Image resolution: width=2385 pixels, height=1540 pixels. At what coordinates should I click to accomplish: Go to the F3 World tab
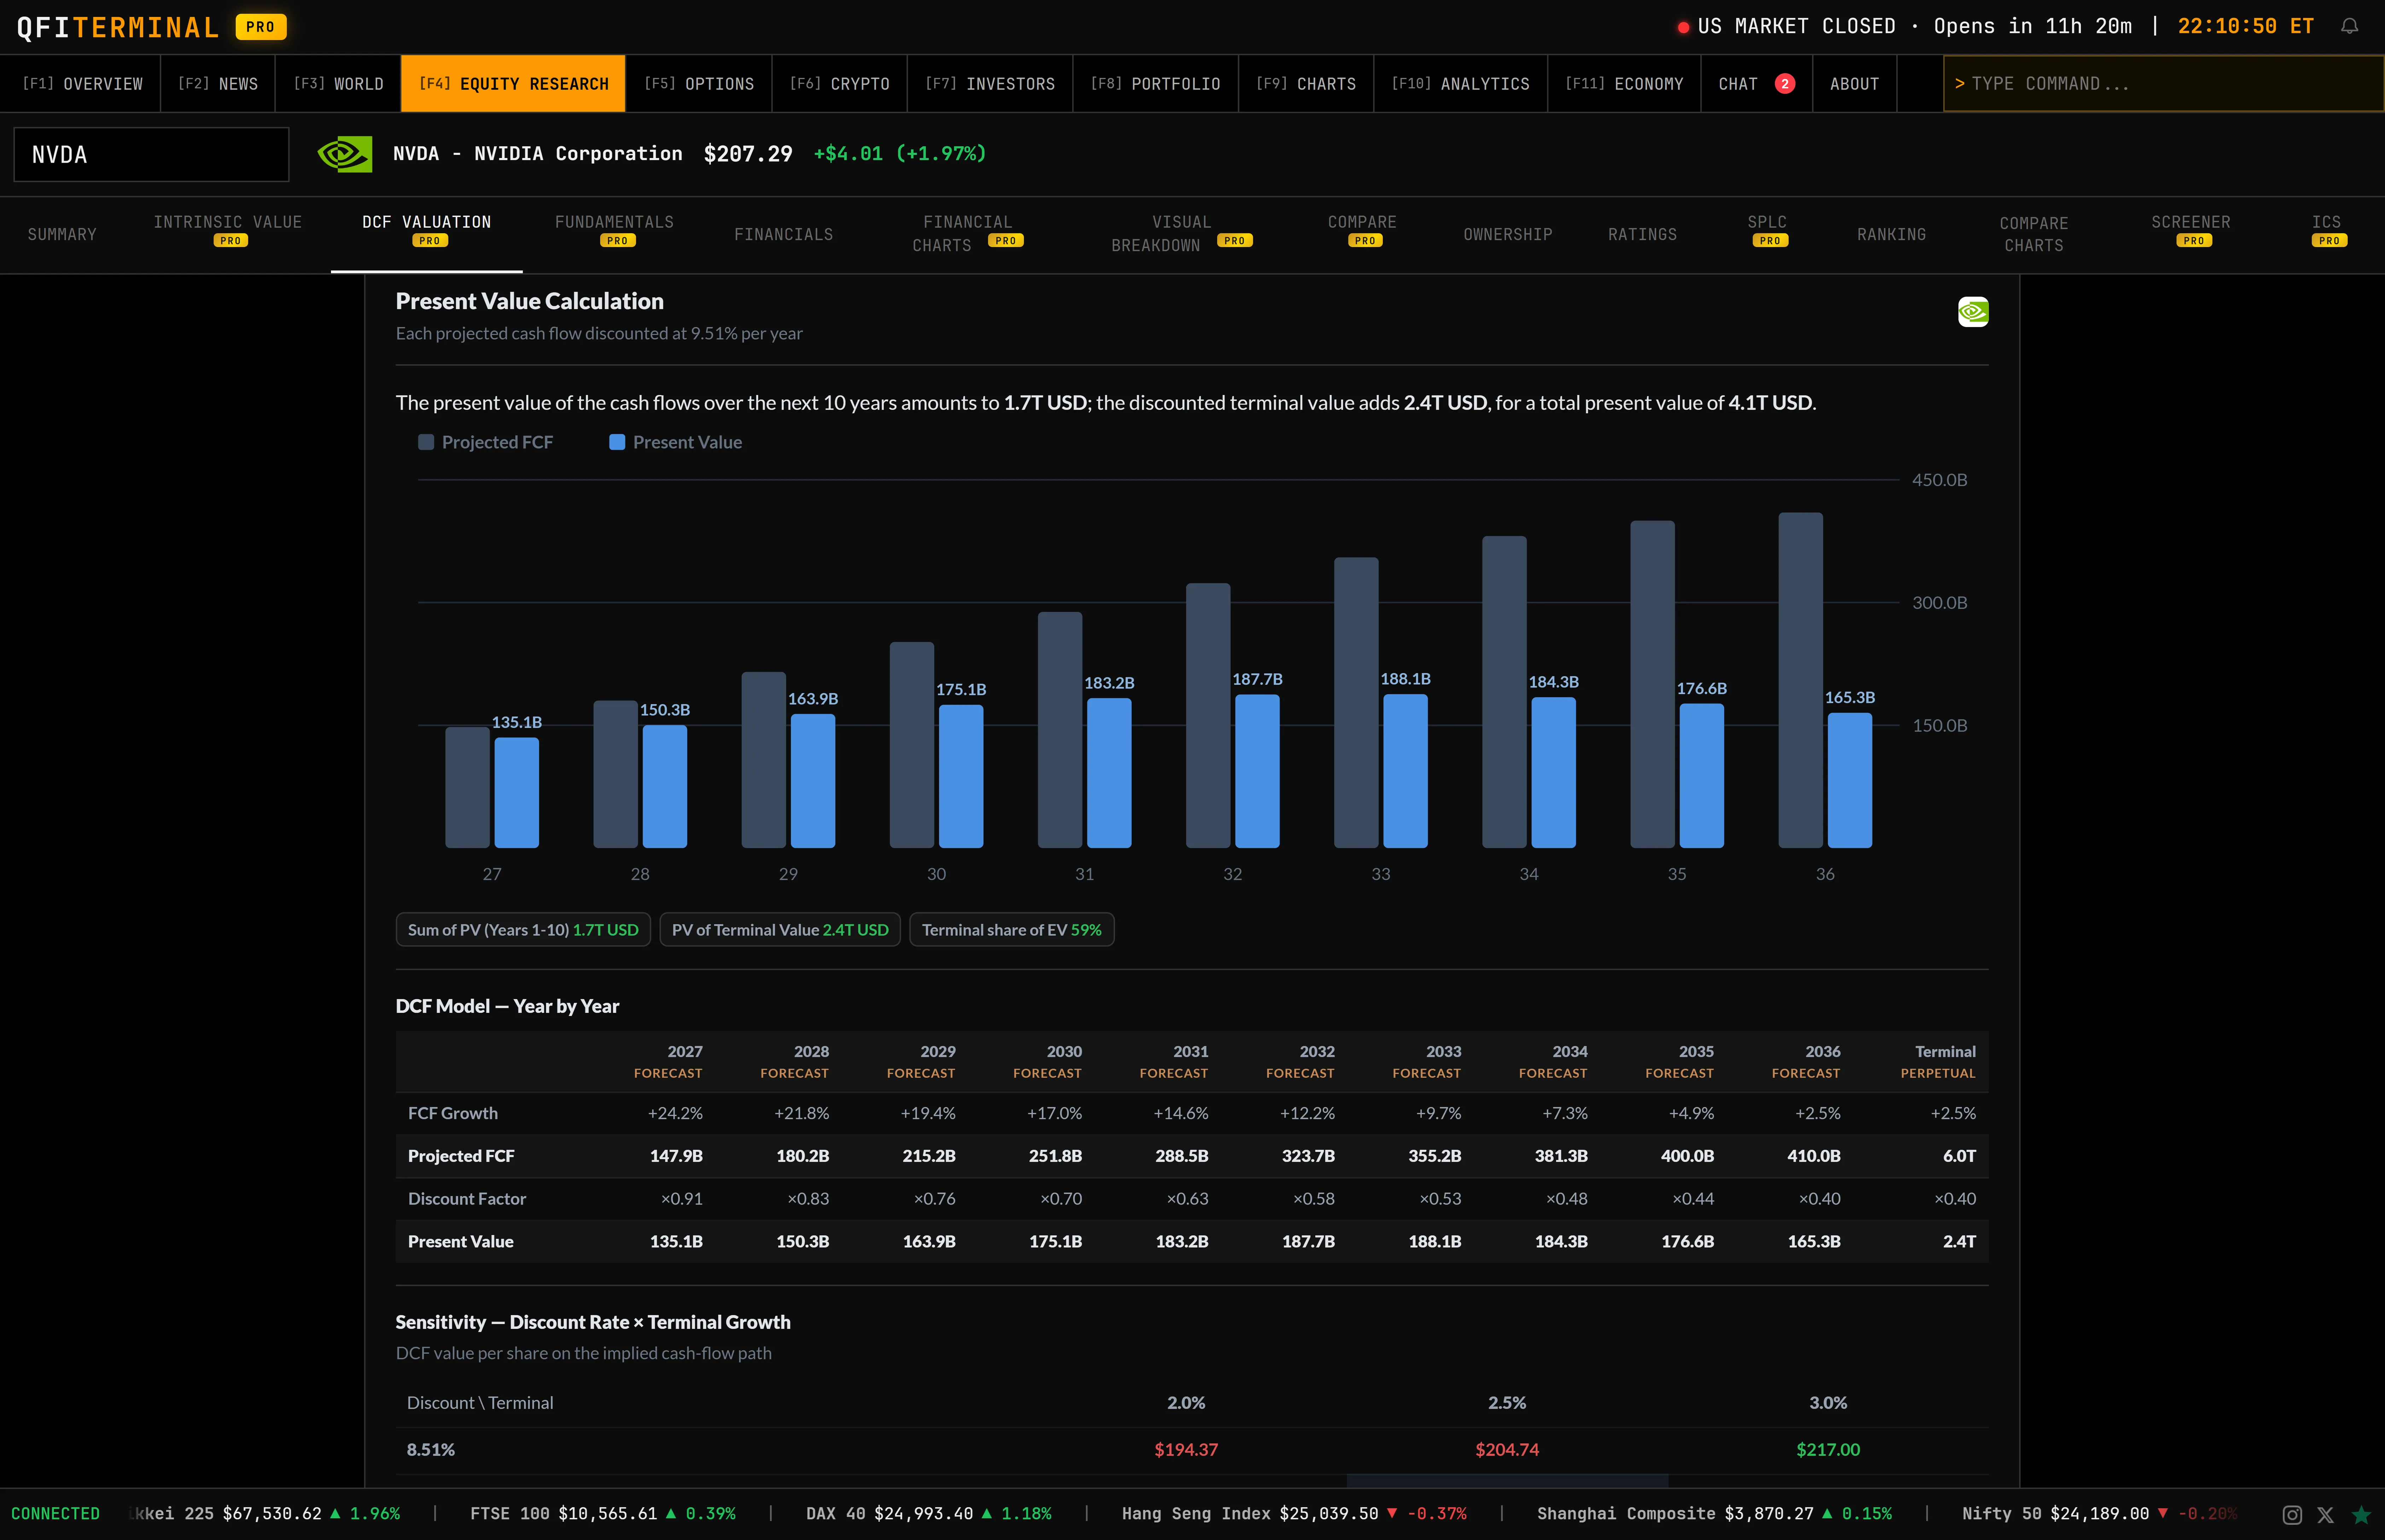338,84
